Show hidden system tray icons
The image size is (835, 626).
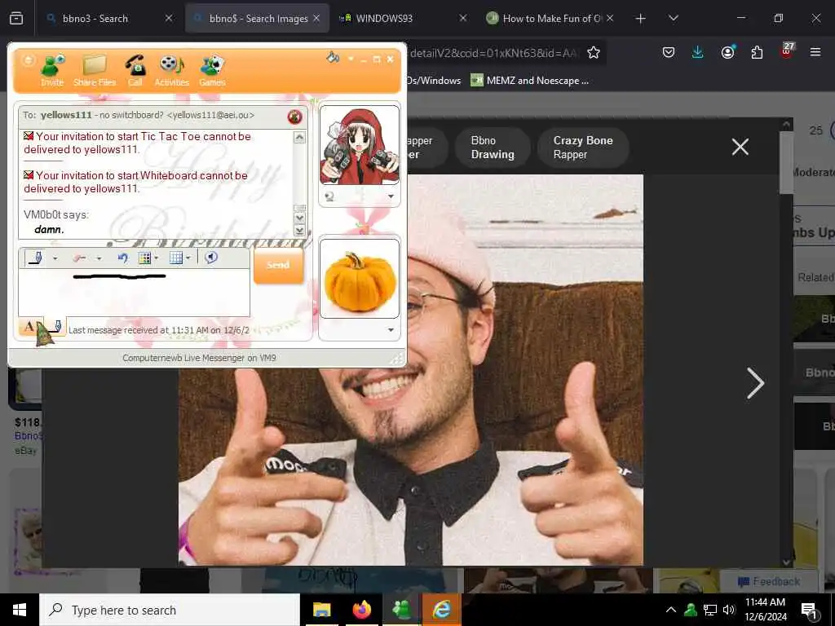click(671, 610)
